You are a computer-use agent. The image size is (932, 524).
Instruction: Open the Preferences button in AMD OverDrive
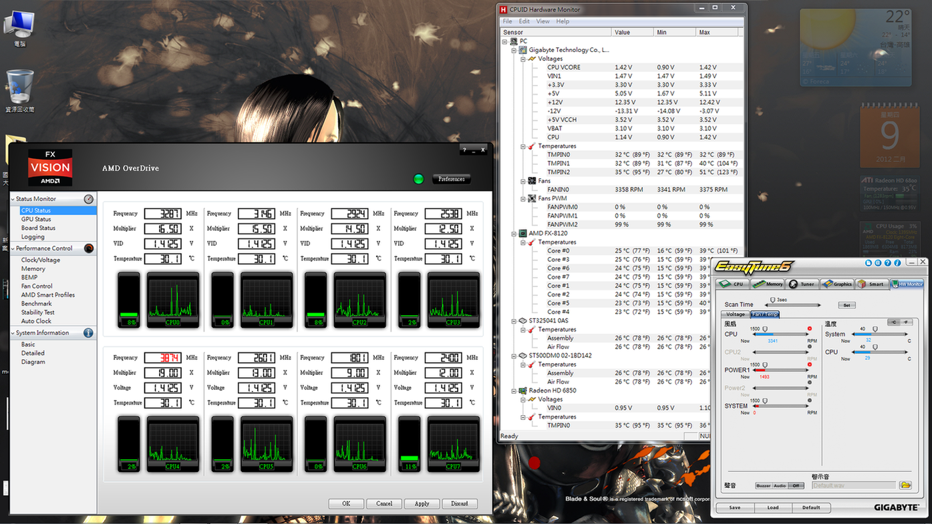tap(452, 179)
